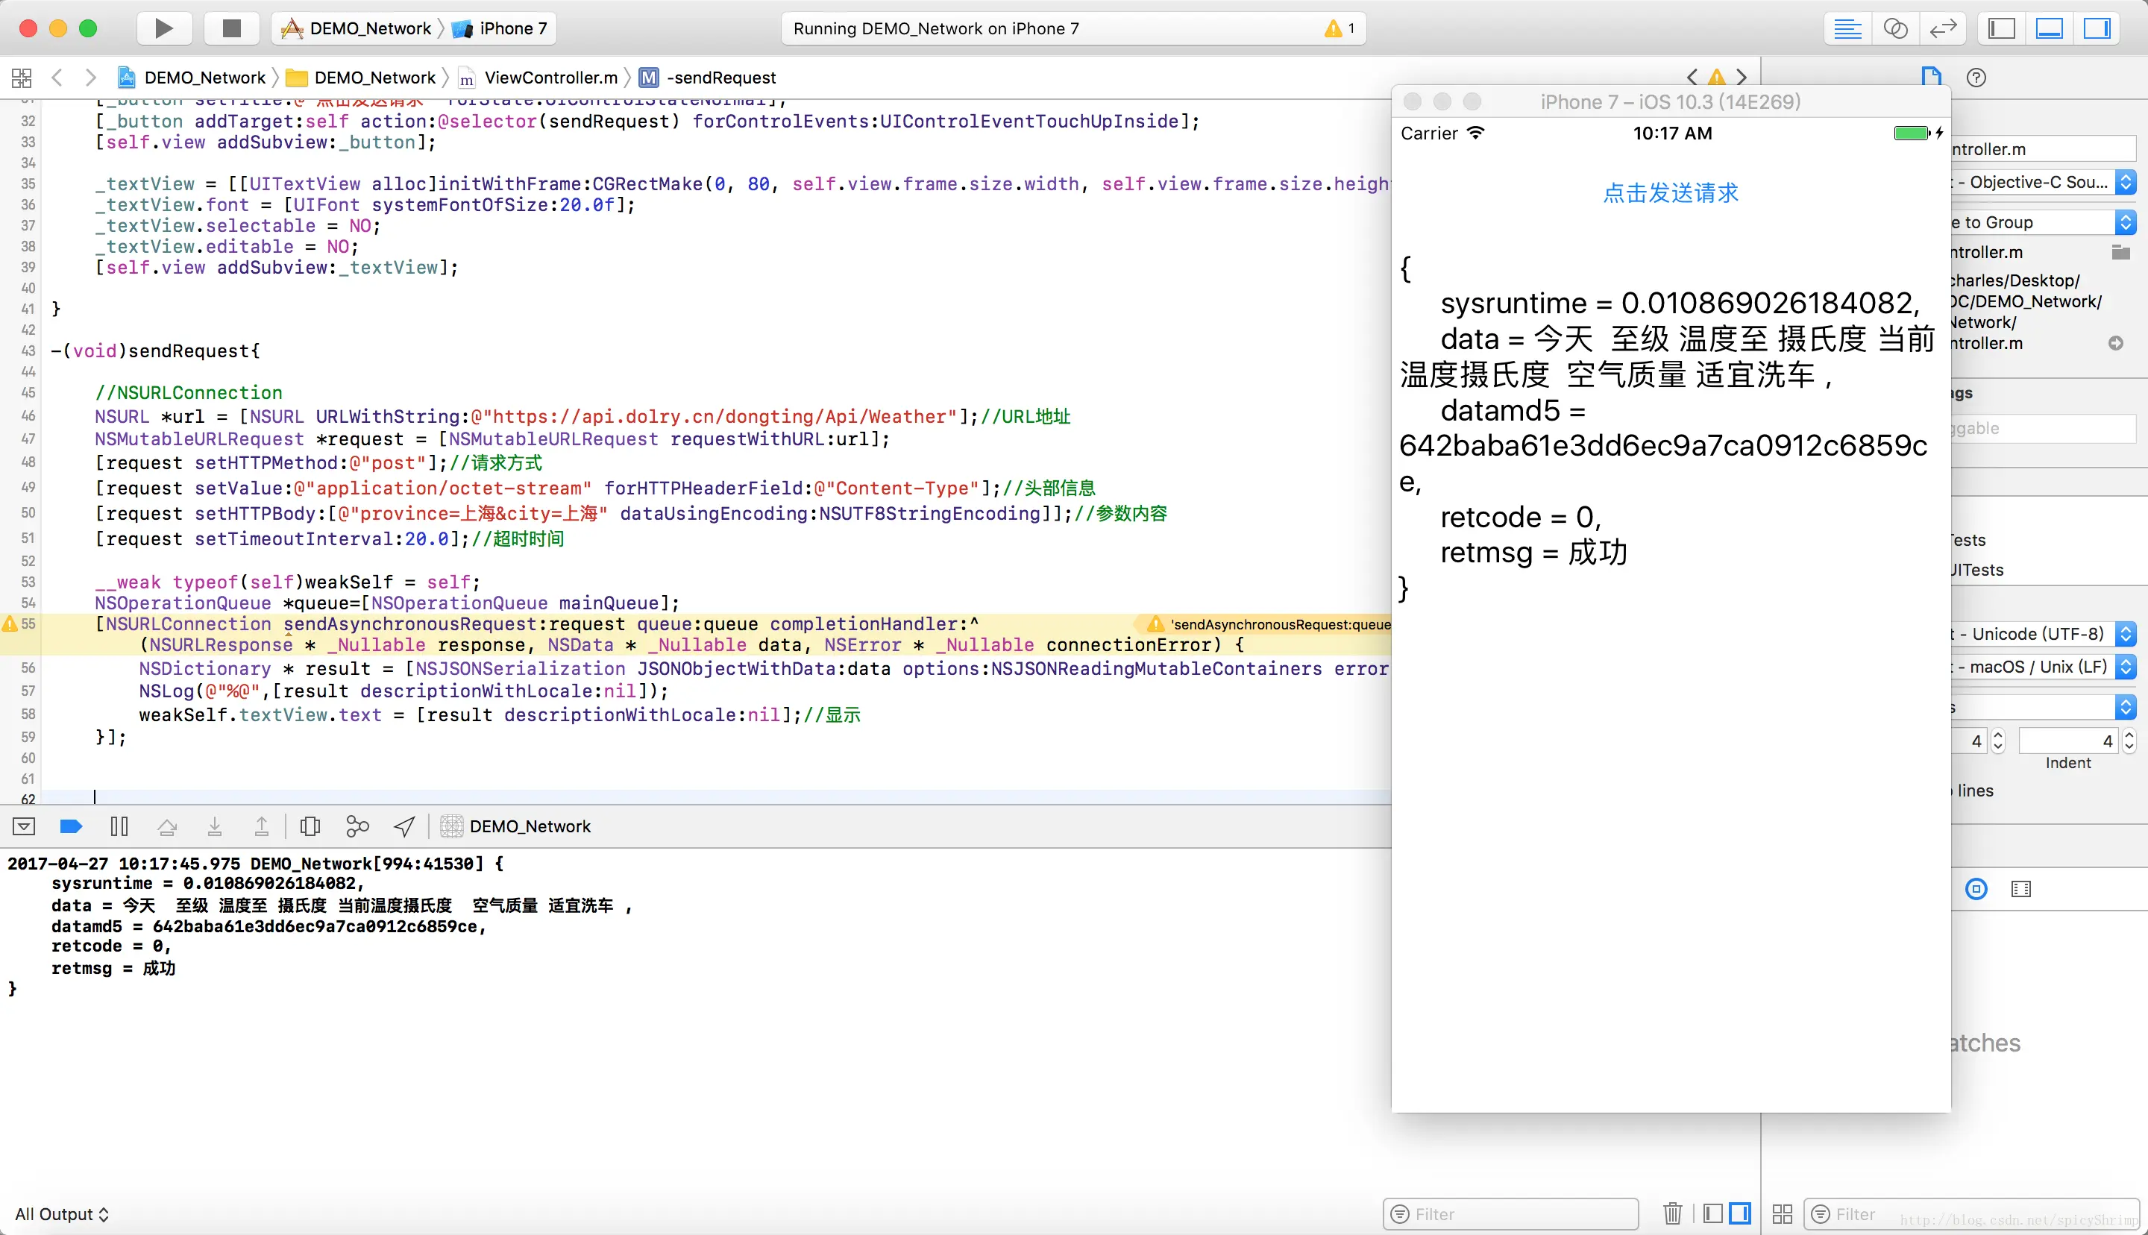Tap 点击发送请求 button in simulator
Screen dimensions: 2148x1235
1671,192
